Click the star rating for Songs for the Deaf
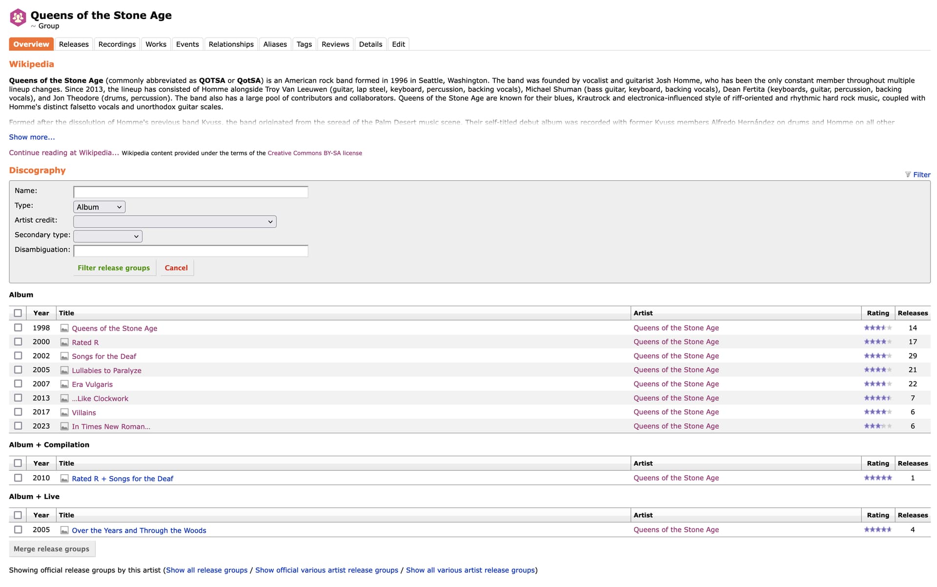This screenshot has height=587, width=937. click(878, 356)
